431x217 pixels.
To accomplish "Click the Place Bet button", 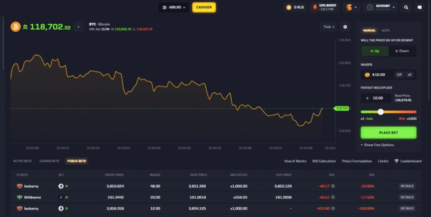I will pyautogui.click(x=388, y=132).
